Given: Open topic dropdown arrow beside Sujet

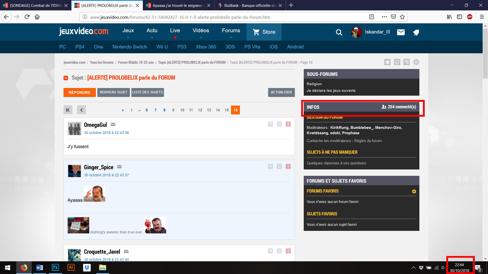Looking at the screenshot, I should [x=66, y=78].
